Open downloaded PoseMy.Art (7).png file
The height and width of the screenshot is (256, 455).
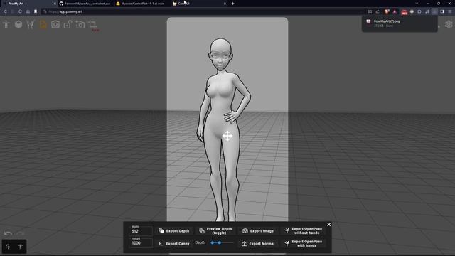(400, 23)
